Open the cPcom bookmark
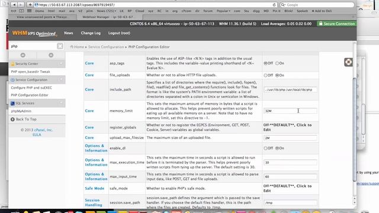The width and height of the screenshot is (379, 213). point(187,11)
